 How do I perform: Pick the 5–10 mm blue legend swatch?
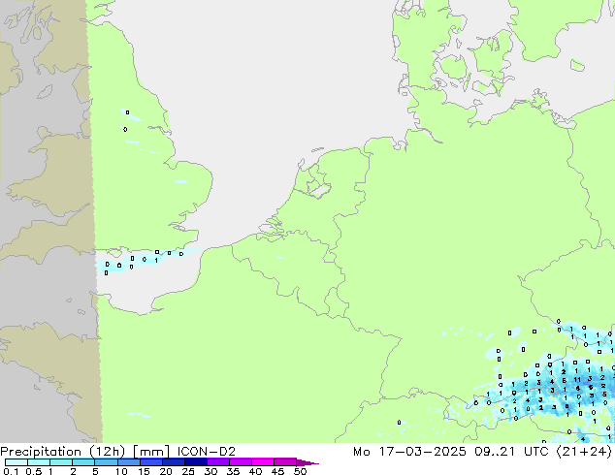[x=108, y=462]
